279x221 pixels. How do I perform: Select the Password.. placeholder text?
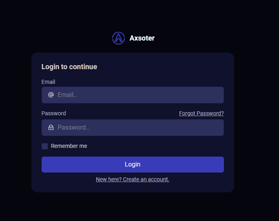click(73, 128)
